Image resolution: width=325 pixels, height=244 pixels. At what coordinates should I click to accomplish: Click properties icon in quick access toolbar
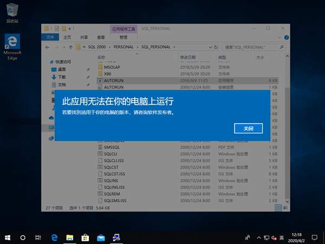point(57,28)
